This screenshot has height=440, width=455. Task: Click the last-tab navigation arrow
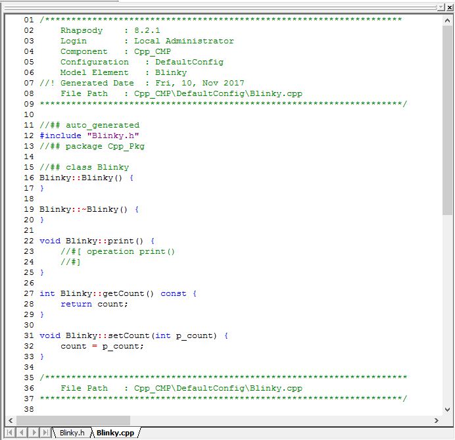(x=45, y=433)
